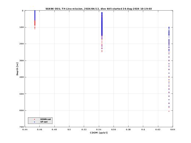This screenshot has width=191, height=143.
Task: Click the blue profile segment near 0.454 CDOM
Action: pyautogui.click(x=35, y=15)
